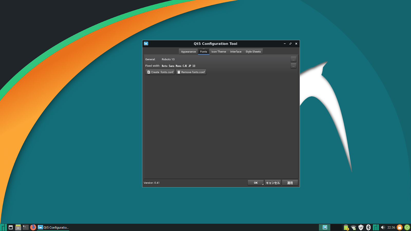Choose the Fixed width font with ... button
The height and width of the screenshot is (231, 411).
tap(293, 66)
